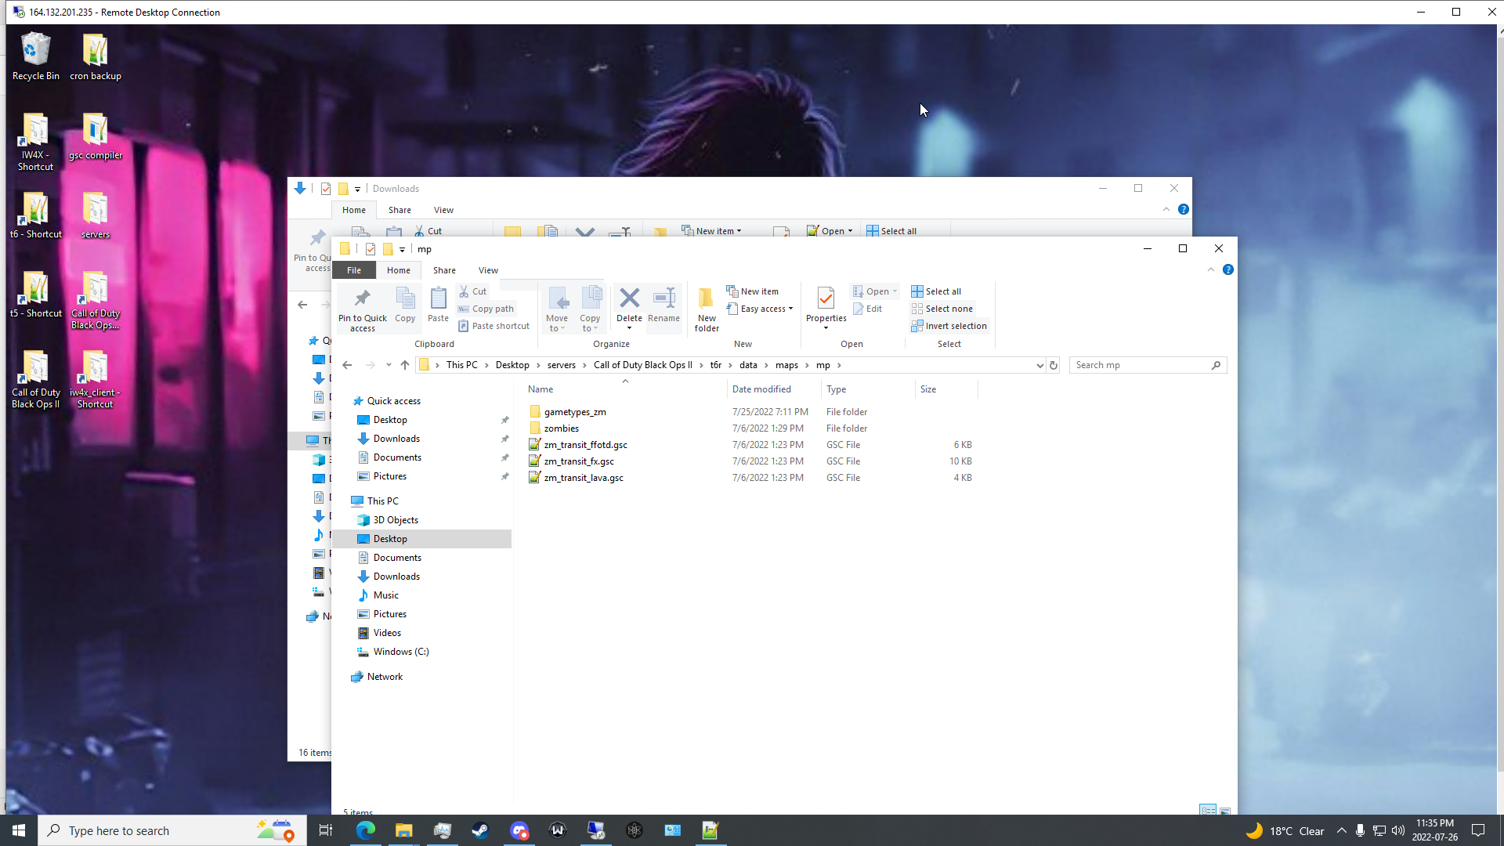Switch to details view layout icon
The width and height of the screenshot is (1504, 846).
[x=1208, y=810]
